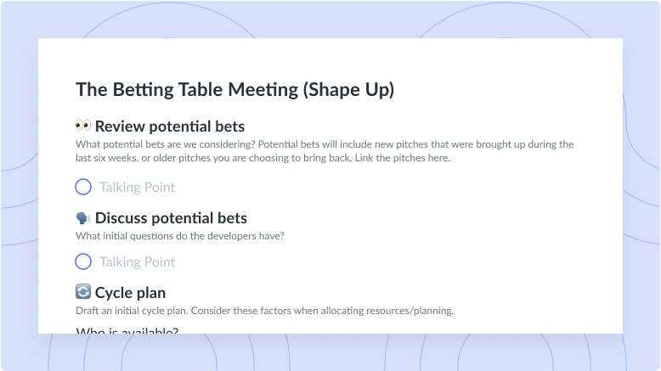Click the Cycle plan heading text

pos(130,293)
